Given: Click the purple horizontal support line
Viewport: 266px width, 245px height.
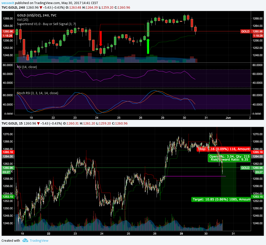Looking at the screenshot, I should click(195, 176).
